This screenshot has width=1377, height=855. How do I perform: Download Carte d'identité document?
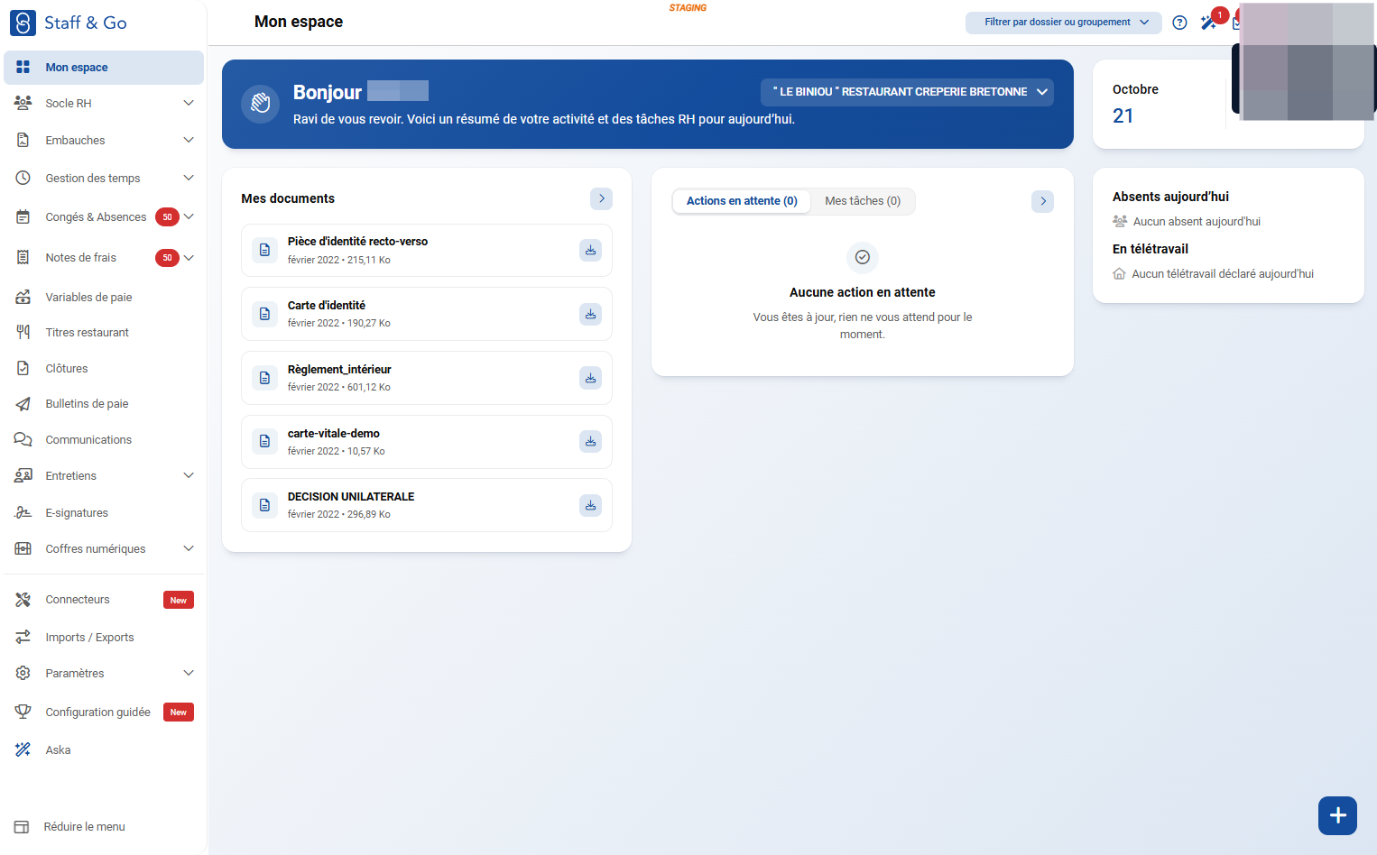[x=590, y=314]
